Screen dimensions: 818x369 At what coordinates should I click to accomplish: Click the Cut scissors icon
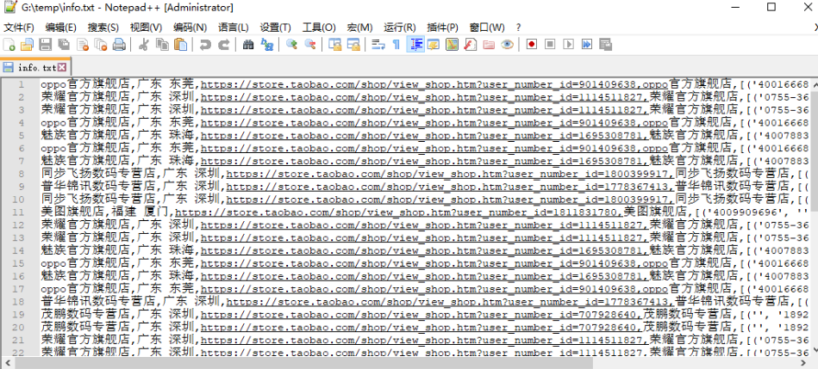point(143,45)
